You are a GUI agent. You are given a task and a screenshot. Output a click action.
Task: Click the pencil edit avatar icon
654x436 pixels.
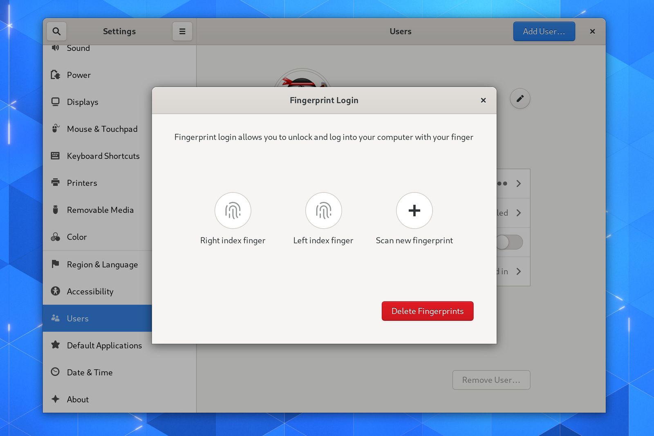click(520, 98)
